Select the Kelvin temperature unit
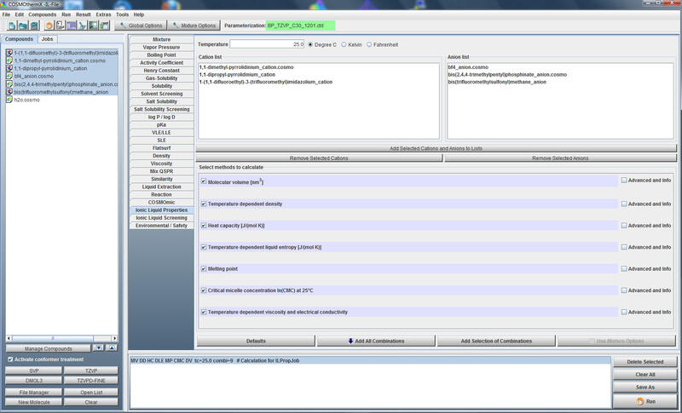Image resolution: width=682 pixels, height=413 pixels. tap(344, 43)
